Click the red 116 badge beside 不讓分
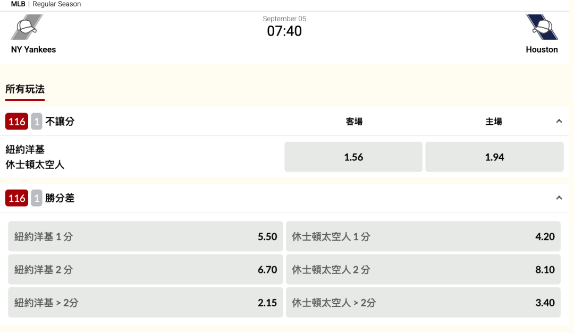Viewport: 574px width, 334px height. coord(17,122)
